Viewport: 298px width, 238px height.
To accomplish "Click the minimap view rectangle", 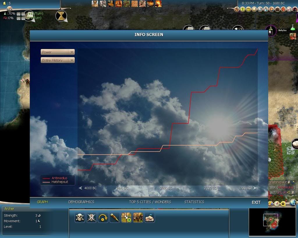I will point(270,220).
